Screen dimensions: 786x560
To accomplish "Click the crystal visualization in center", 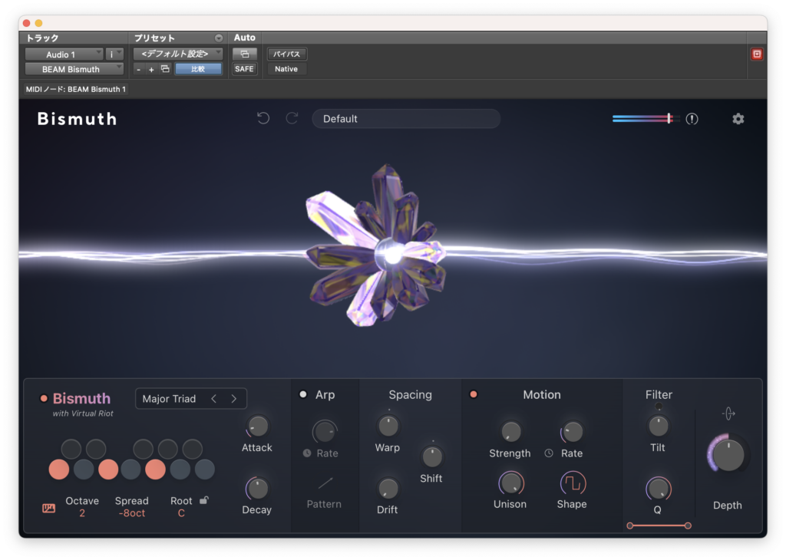I will coord(377,245).
